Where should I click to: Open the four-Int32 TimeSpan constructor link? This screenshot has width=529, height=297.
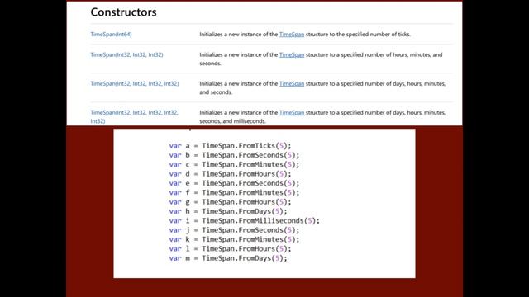pos(135,83)
